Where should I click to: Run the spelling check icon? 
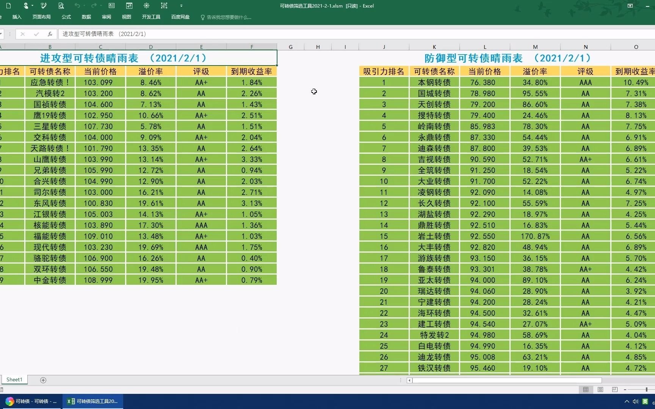44,6
